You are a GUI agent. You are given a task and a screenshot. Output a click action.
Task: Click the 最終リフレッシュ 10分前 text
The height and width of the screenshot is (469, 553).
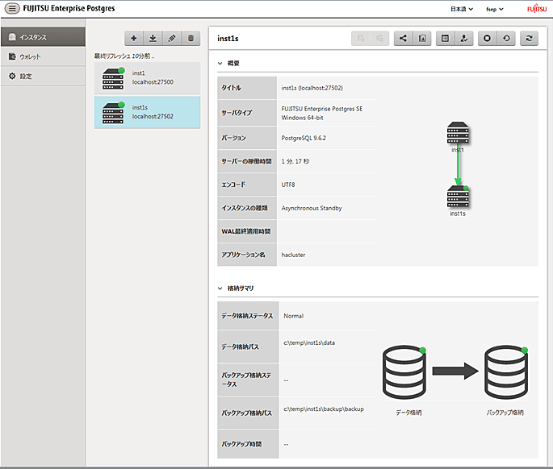click(124, 56)
